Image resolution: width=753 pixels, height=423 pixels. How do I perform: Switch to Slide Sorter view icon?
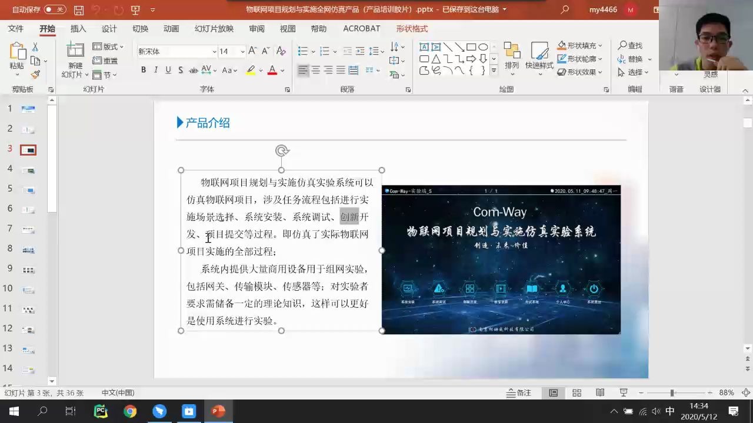click(x=577, y=392)
